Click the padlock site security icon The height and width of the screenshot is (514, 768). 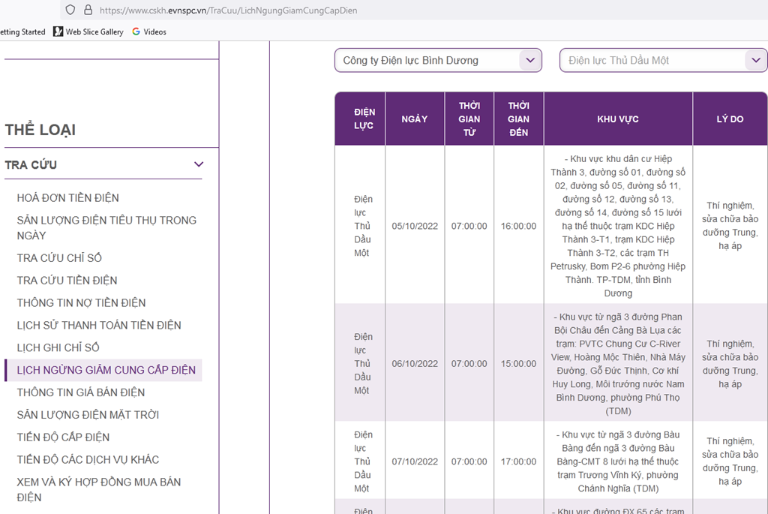pos(88,10)
